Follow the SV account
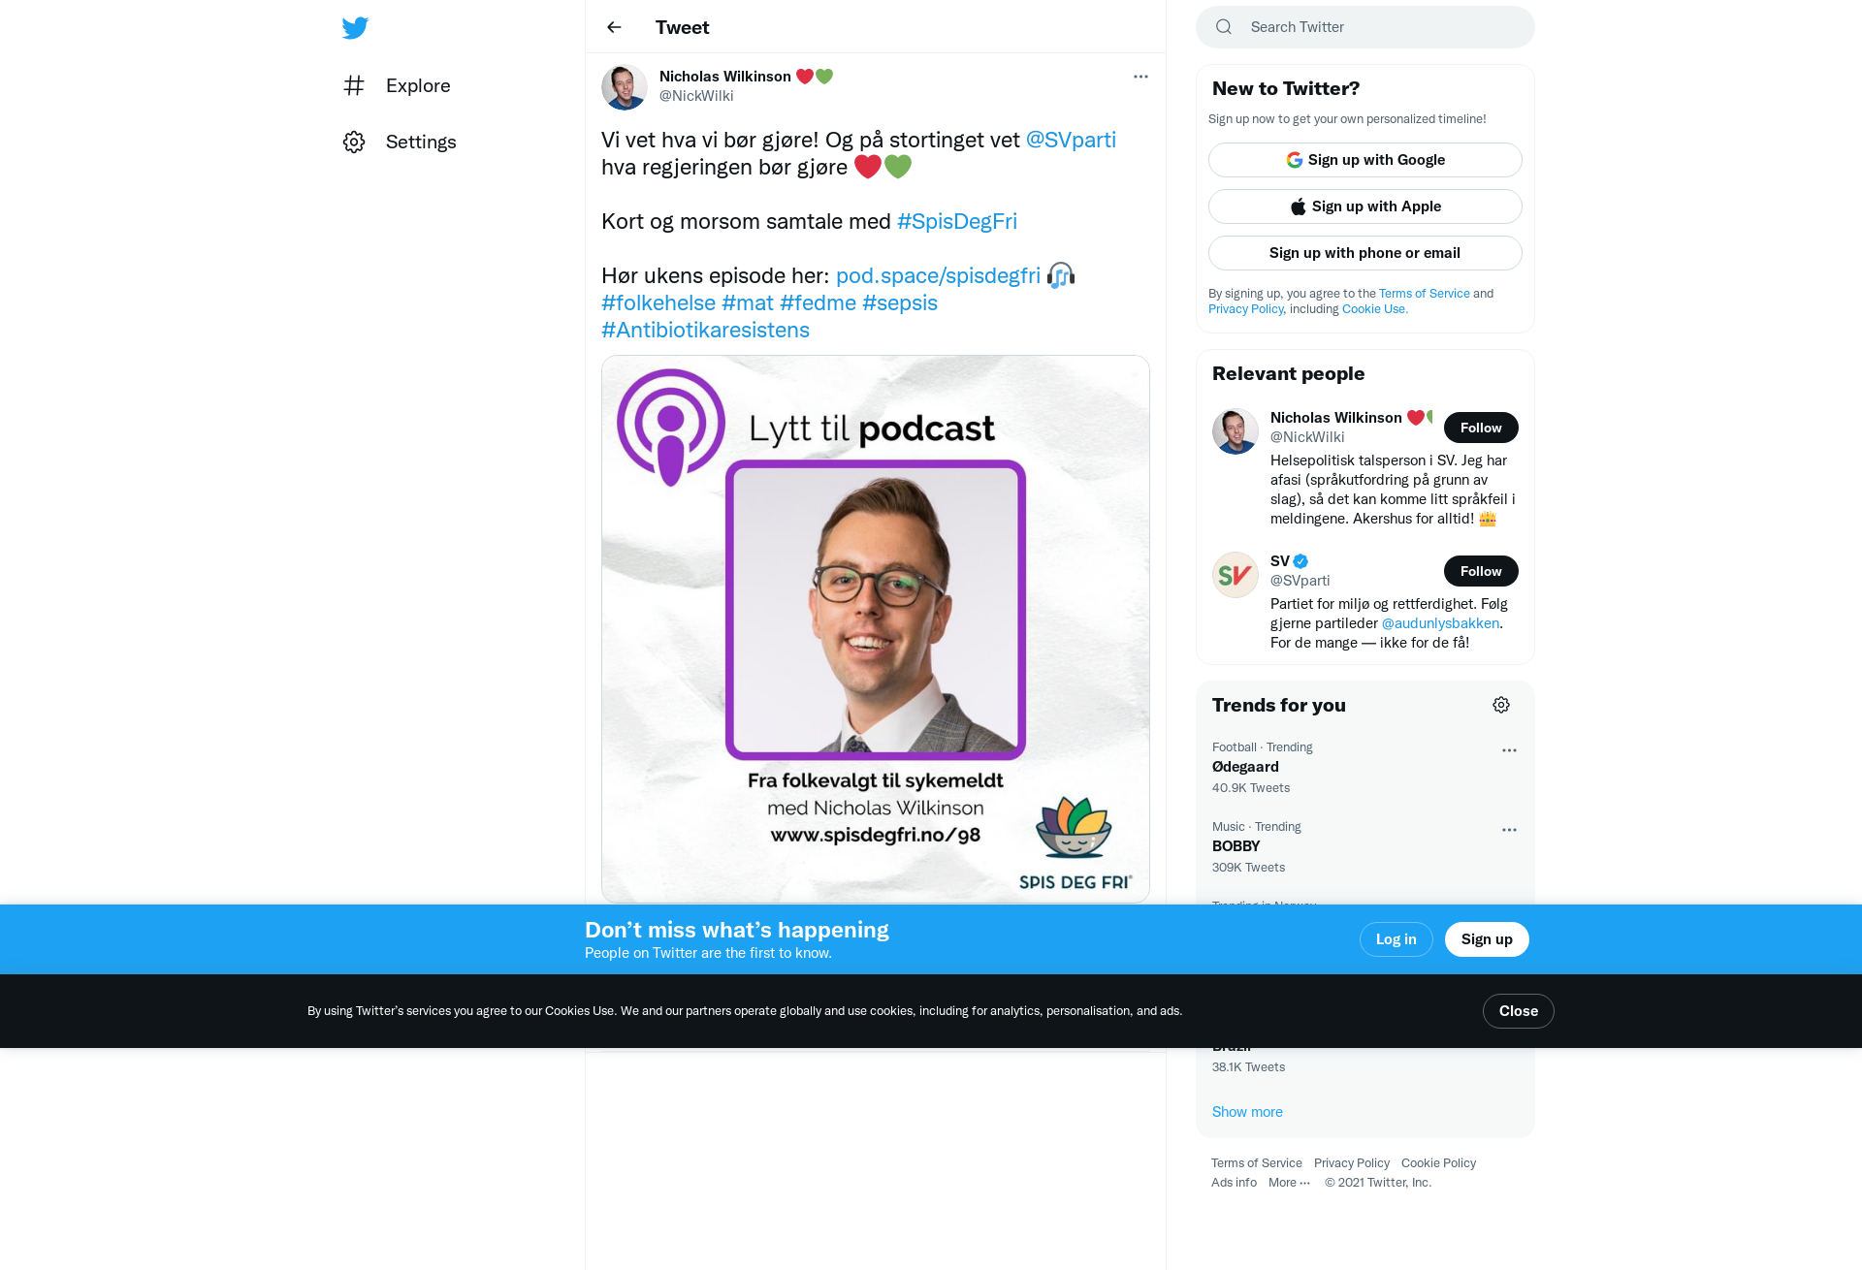Viewport: 1862px width, 1270px height. 1481,571
